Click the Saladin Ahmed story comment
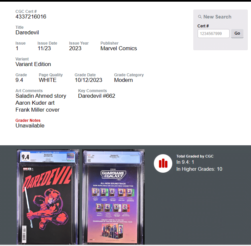Screen dimensions: 251x246 (x=41, y=96)
